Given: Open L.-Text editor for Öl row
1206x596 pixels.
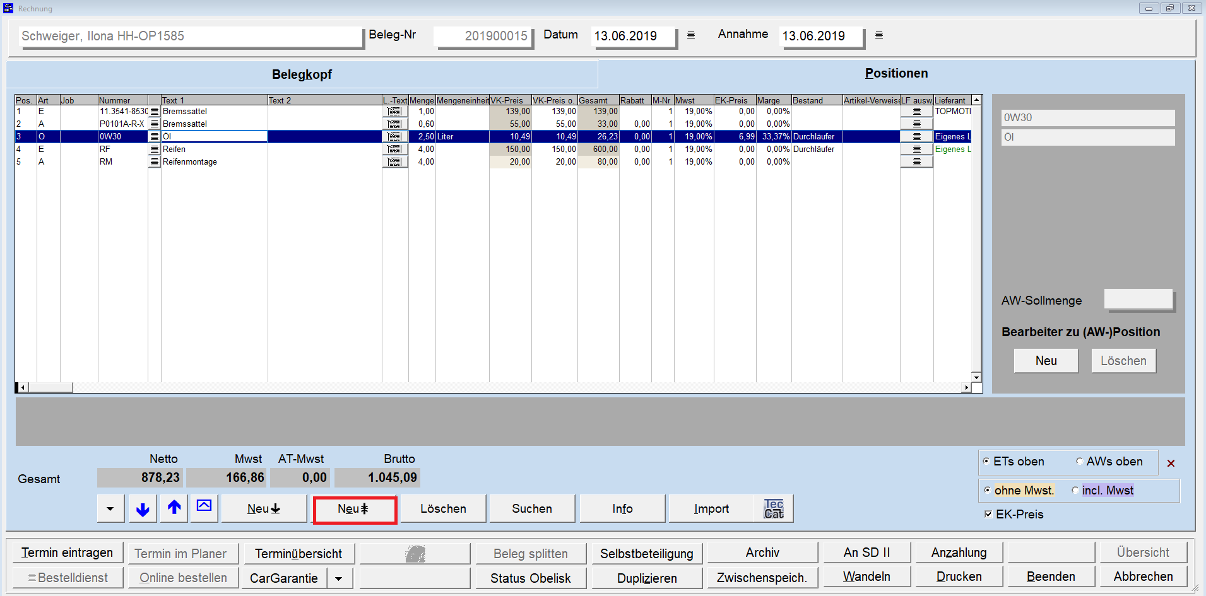Looking at the screenshot, I should point(395,137).
